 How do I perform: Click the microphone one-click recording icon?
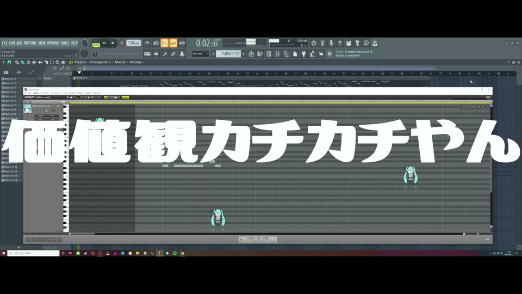point(331,43)
